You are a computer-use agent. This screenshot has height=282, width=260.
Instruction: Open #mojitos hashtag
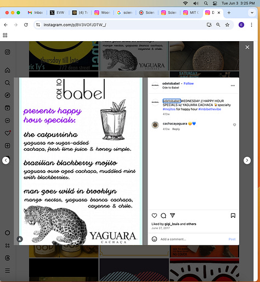pos(169,109)
